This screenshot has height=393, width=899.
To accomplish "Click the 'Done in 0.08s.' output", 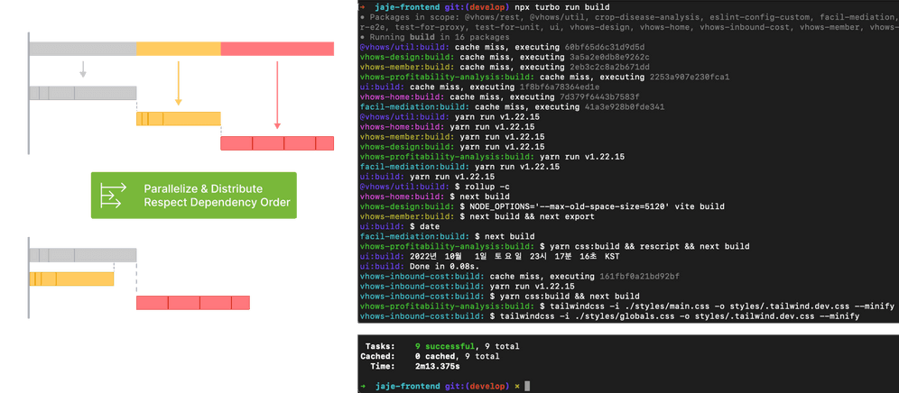I will (444, 267).
